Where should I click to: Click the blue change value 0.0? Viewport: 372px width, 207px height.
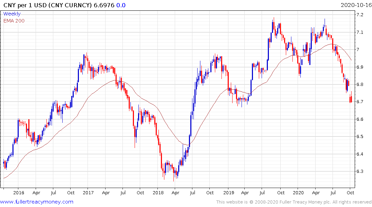(x=121, y=5)
